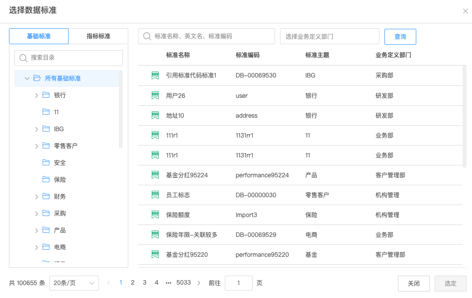Click the magnifier icon in standard name search
The image size is (472, 298).
pos(147,36)
